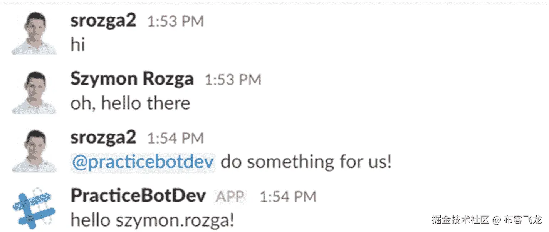Click the "oh, hello there" message

[130, 103]
